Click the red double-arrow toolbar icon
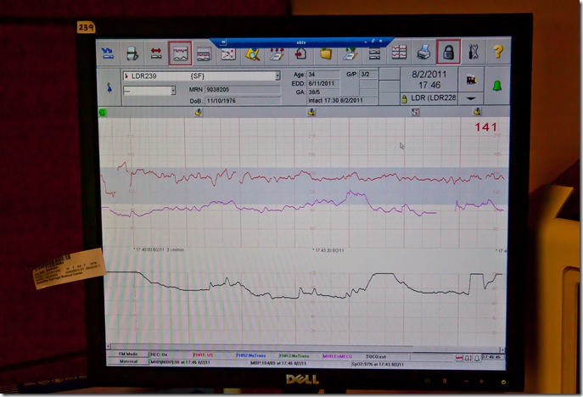This screenshot has width=583, height=397. 156,53
